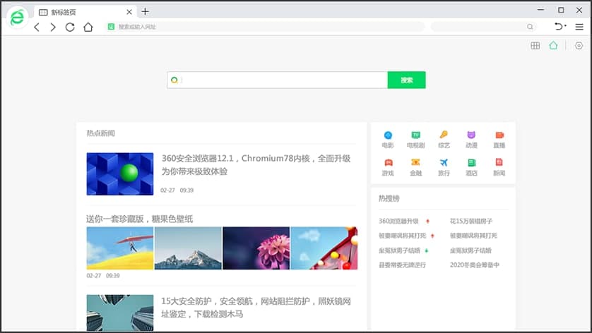
Task: Open the home page icon in toolbar
Action: (88, 27)
